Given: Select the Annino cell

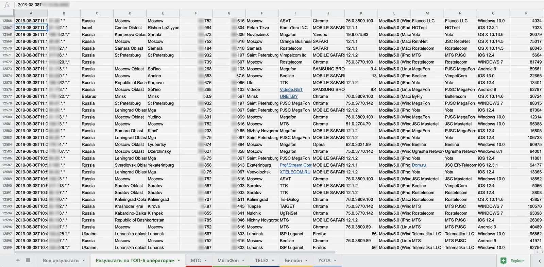Looking at the screenshot, I should [163, 76].
